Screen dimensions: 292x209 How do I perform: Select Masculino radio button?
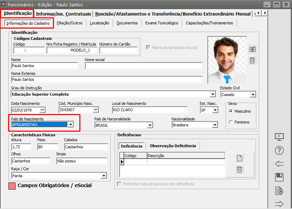[x=231, y=111]
